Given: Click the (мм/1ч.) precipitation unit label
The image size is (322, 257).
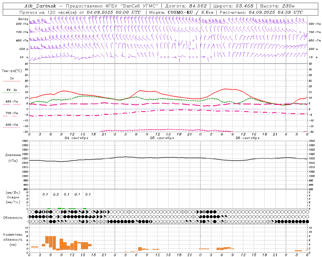Looking at the screenshot, I should coord(13,202).
